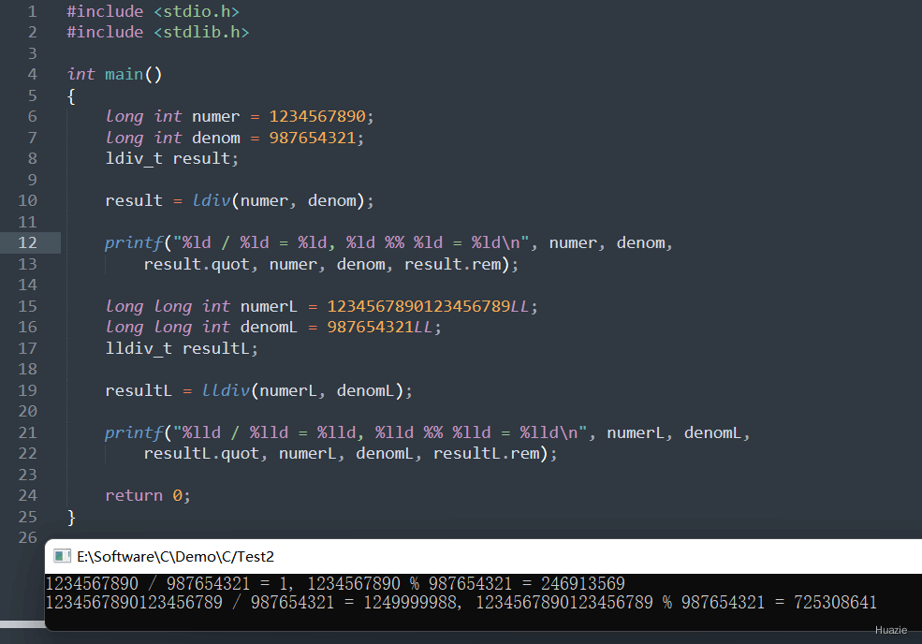Click the console title E:\Software\C\Demo\C/Test2
The height and width of the screenshot is (644, 922).
click(175, 556)
